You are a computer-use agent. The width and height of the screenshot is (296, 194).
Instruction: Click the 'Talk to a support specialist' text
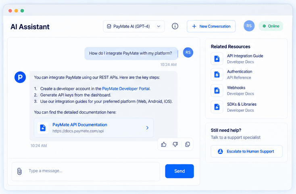click(236, 137)
